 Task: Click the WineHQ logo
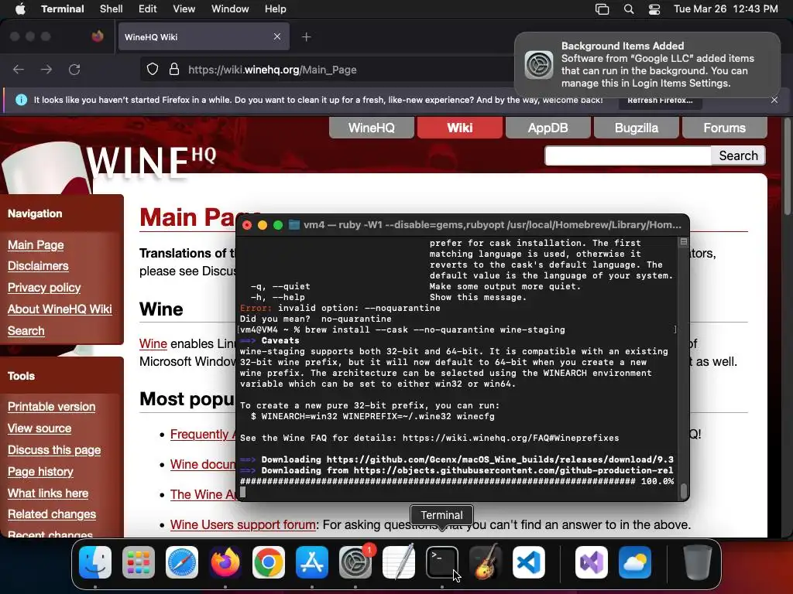[x=151, y=162]
